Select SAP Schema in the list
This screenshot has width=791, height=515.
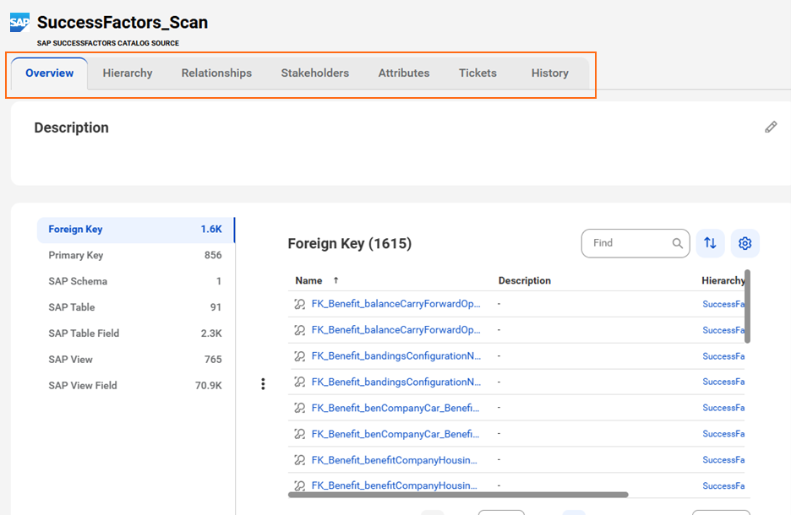tap(135, 281)
